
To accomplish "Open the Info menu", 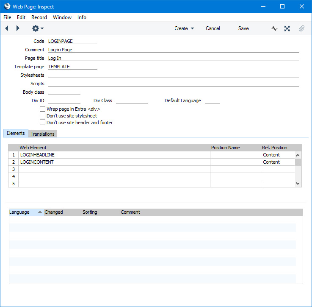I will [82, 17].
